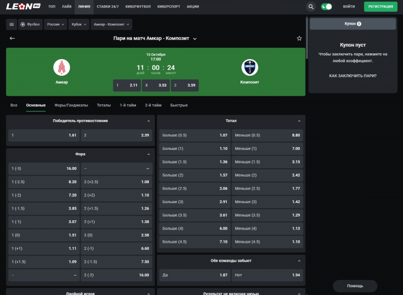Select handicap 2 (-1.5) at 7.50
The width and height of the screenshot is (403, 295).
point(117,262)
